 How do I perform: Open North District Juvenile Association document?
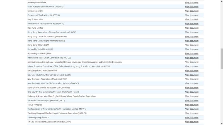point(192,88)
